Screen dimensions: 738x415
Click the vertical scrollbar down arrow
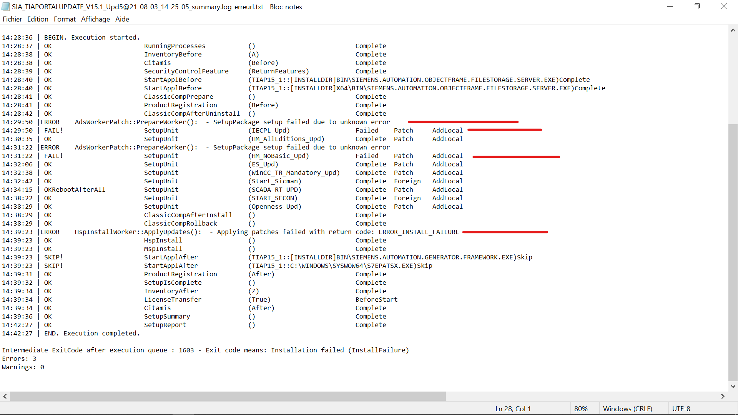click(x=733, y=387)
